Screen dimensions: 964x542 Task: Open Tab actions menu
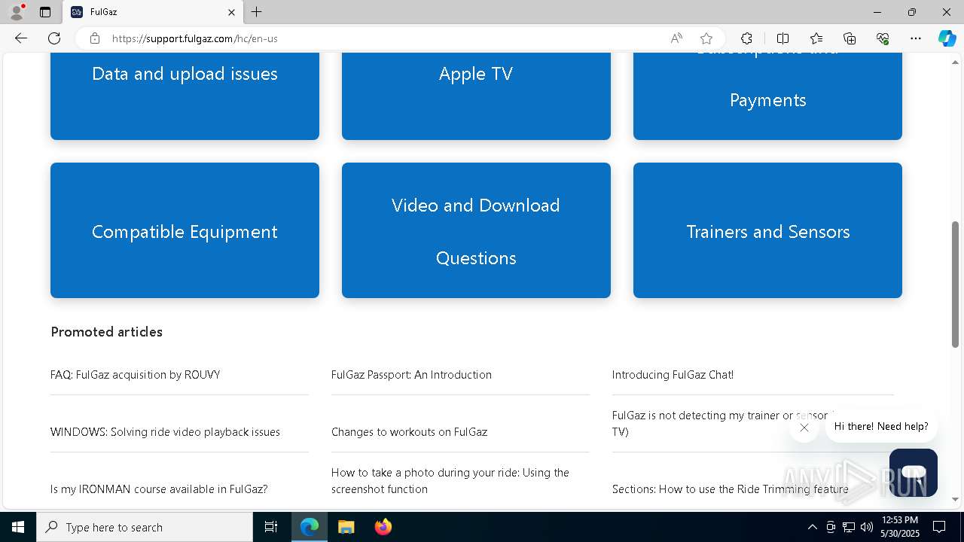point(45,12)
